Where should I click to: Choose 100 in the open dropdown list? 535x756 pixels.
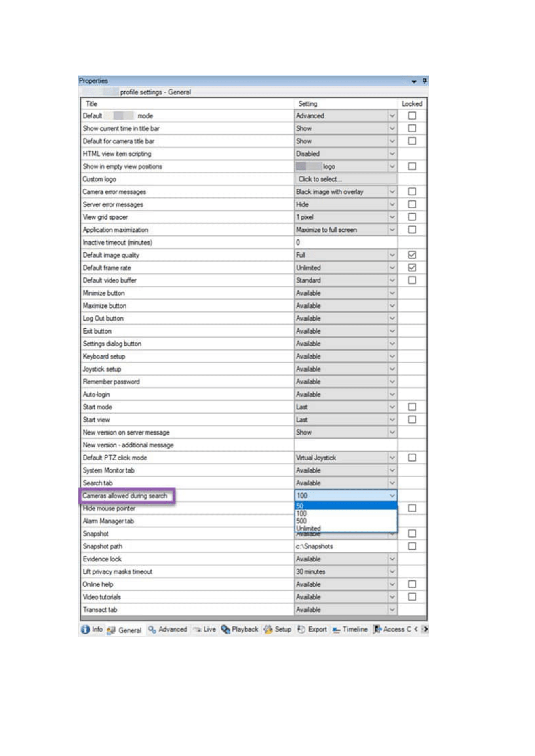pos(346,514)
